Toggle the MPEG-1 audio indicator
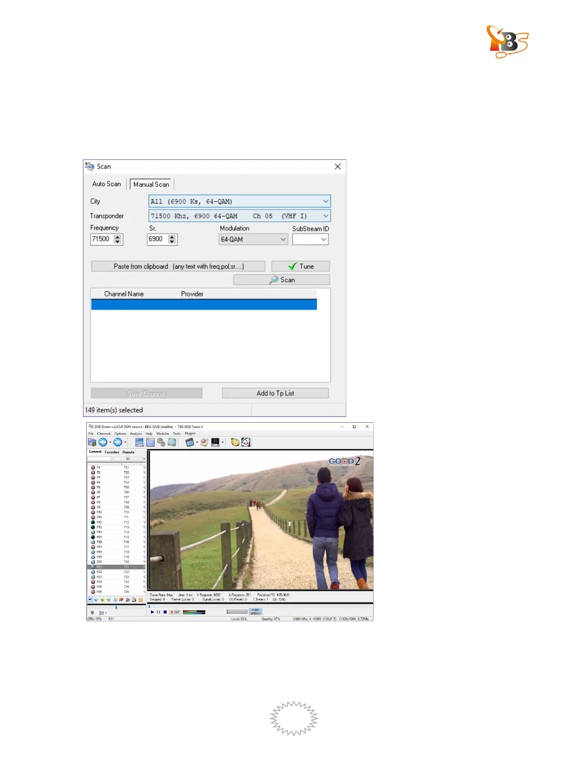This screenshot has height=760, width=587. (256, 613)
